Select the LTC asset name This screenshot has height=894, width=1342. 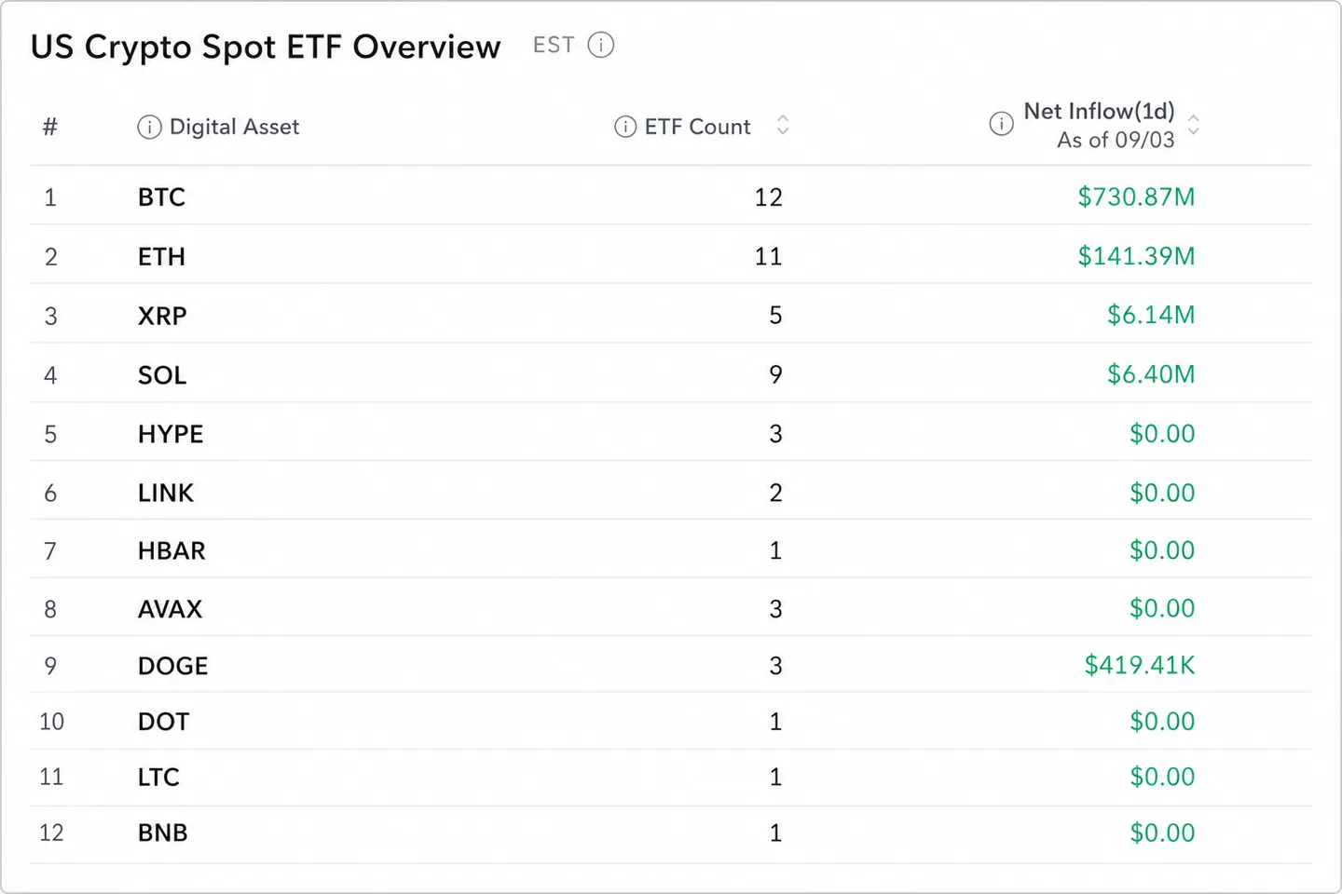point(158,777)
